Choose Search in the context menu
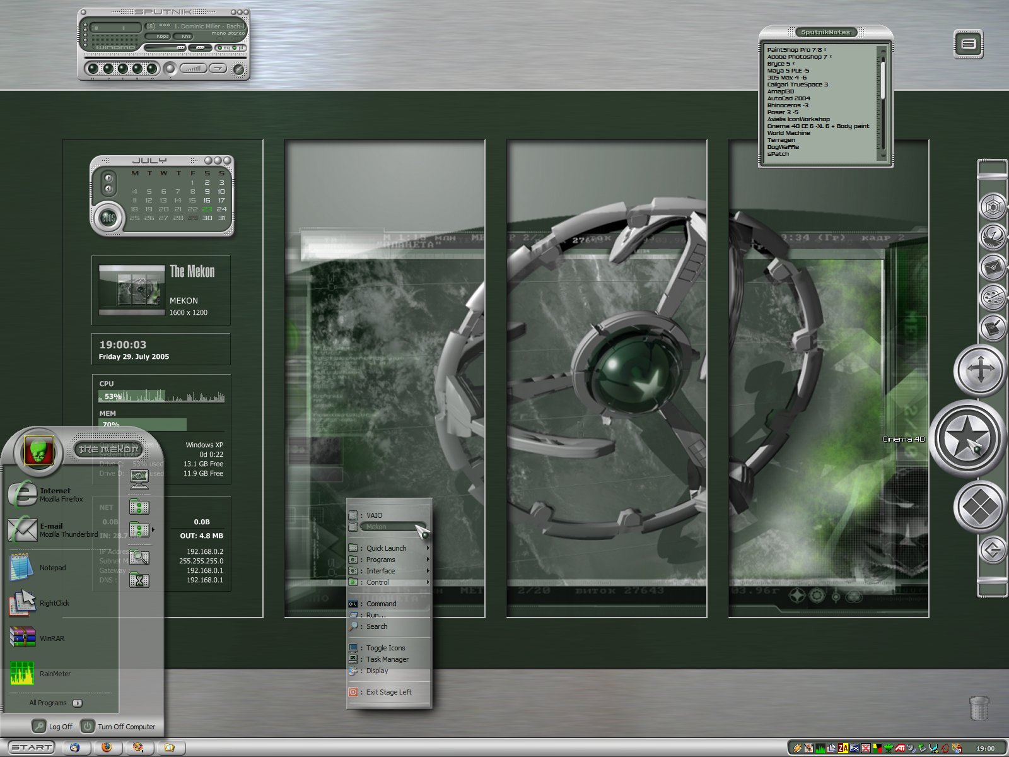1009x757 pixels. pos(389,626)
